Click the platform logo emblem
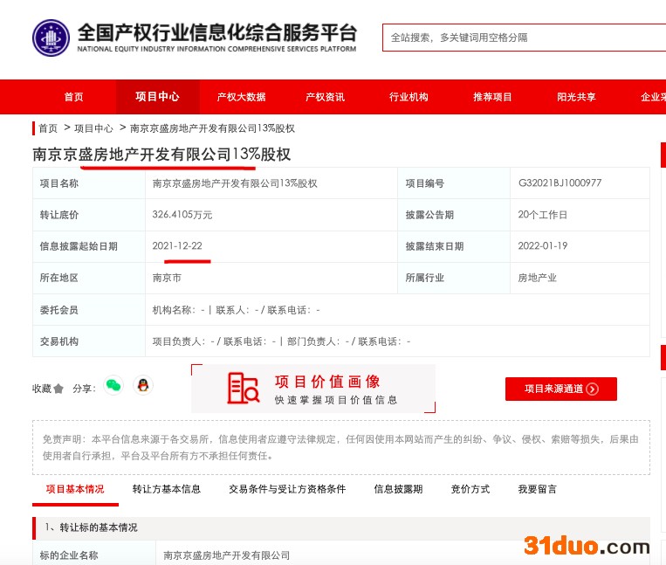 [x=51, y=38]
